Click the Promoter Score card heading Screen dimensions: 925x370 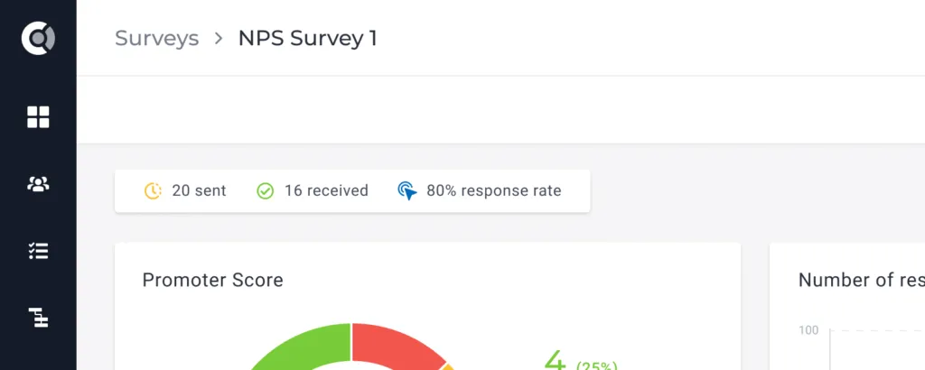point(213,280)
